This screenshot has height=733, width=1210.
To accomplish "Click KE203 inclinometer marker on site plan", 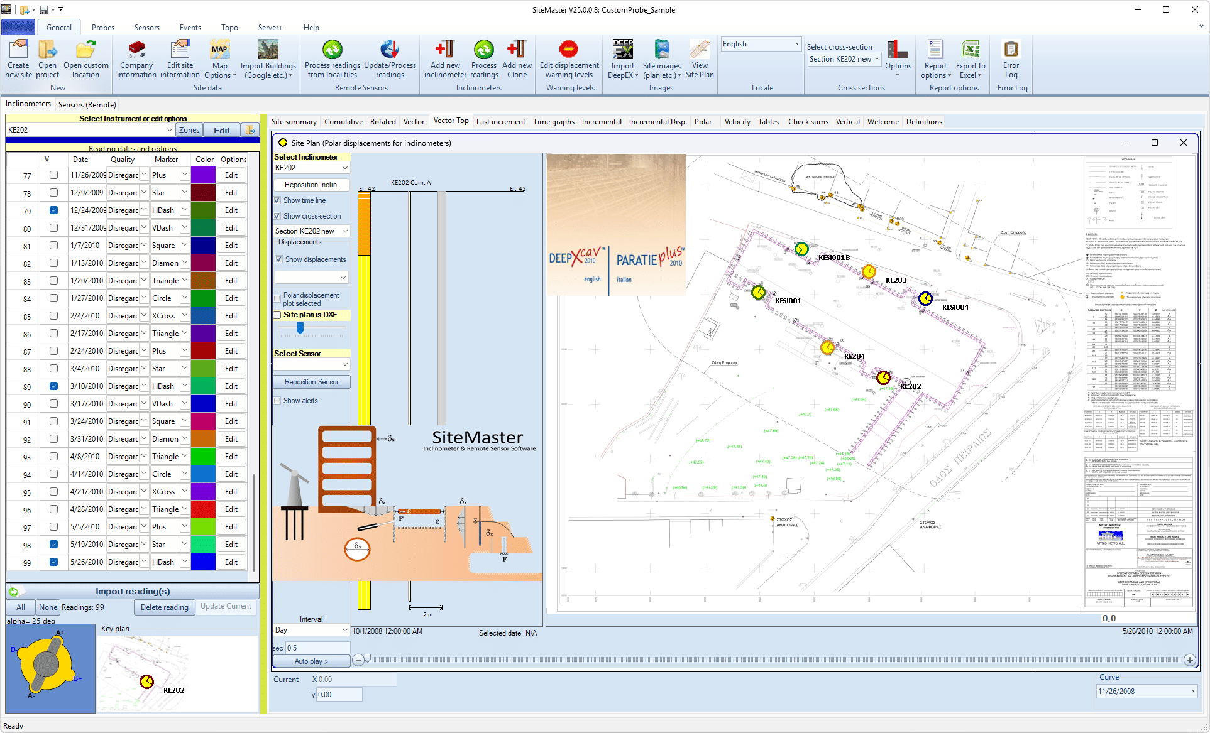I will tap(869, 272).
